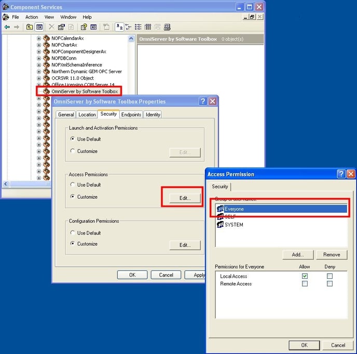357x354 pixels.
Task: Click Edit button for Access Permissions
Action: [x=185, y=198]
